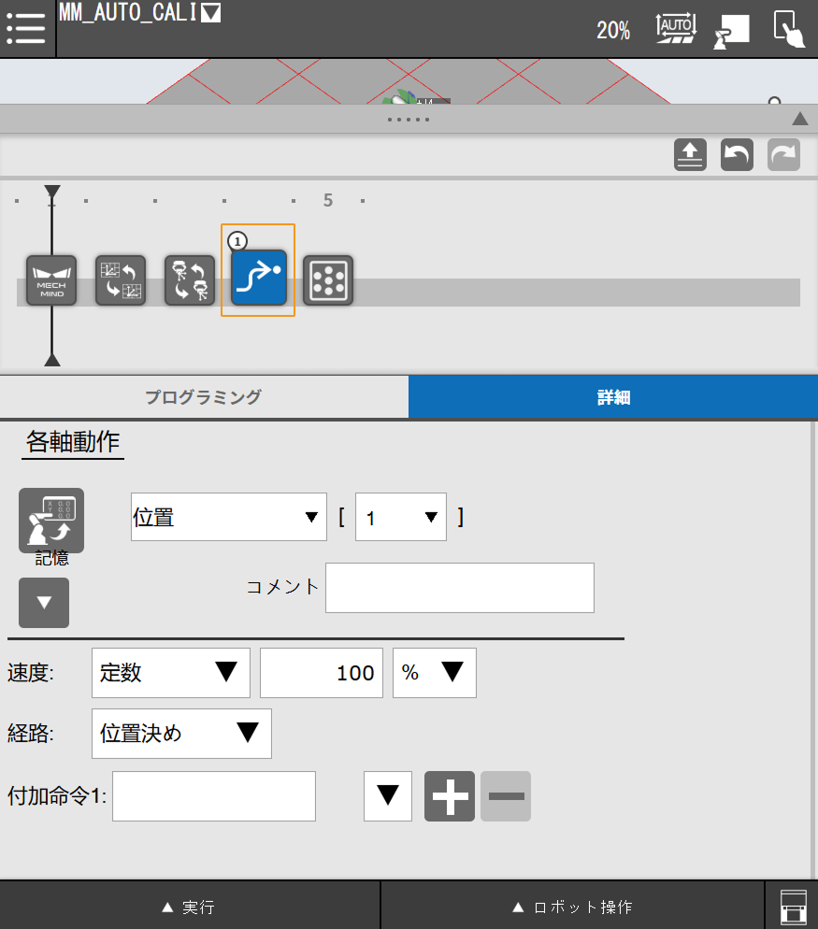Select the blue joint motion block
Screen dimensions: 818x929
258,278
